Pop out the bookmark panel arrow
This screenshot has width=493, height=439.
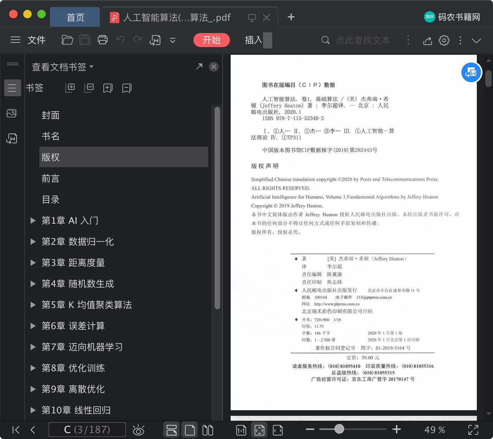[199, 66]
